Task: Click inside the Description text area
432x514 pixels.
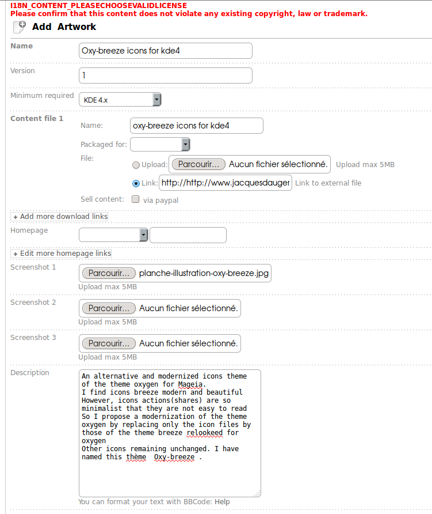Action: pos(170,433)
